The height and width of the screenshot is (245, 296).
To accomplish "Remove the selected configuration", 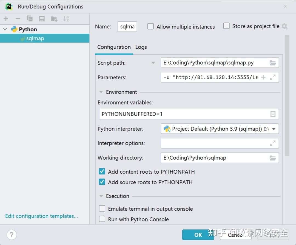I will [18, 19].
